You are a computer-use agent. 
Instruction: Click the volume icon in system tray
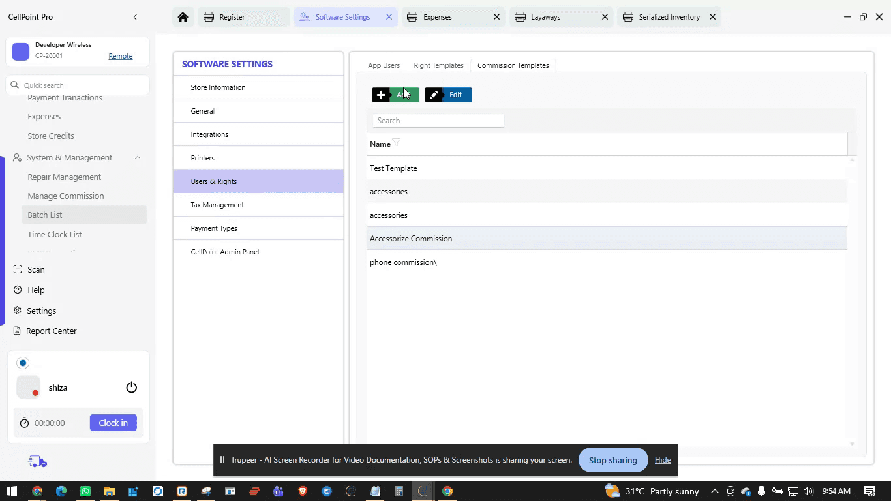point(808,491)
